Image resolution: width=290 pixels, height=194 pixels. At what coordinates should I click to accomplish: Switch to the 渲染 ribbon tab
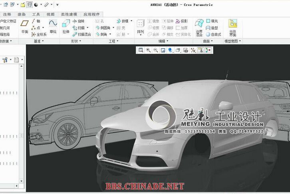point(22,14)
